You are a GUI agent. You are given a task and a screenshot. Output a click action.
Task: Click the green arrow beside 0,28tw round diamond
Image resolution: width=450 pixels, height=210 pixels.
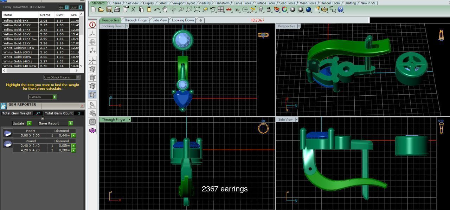[x=73, y=150]
